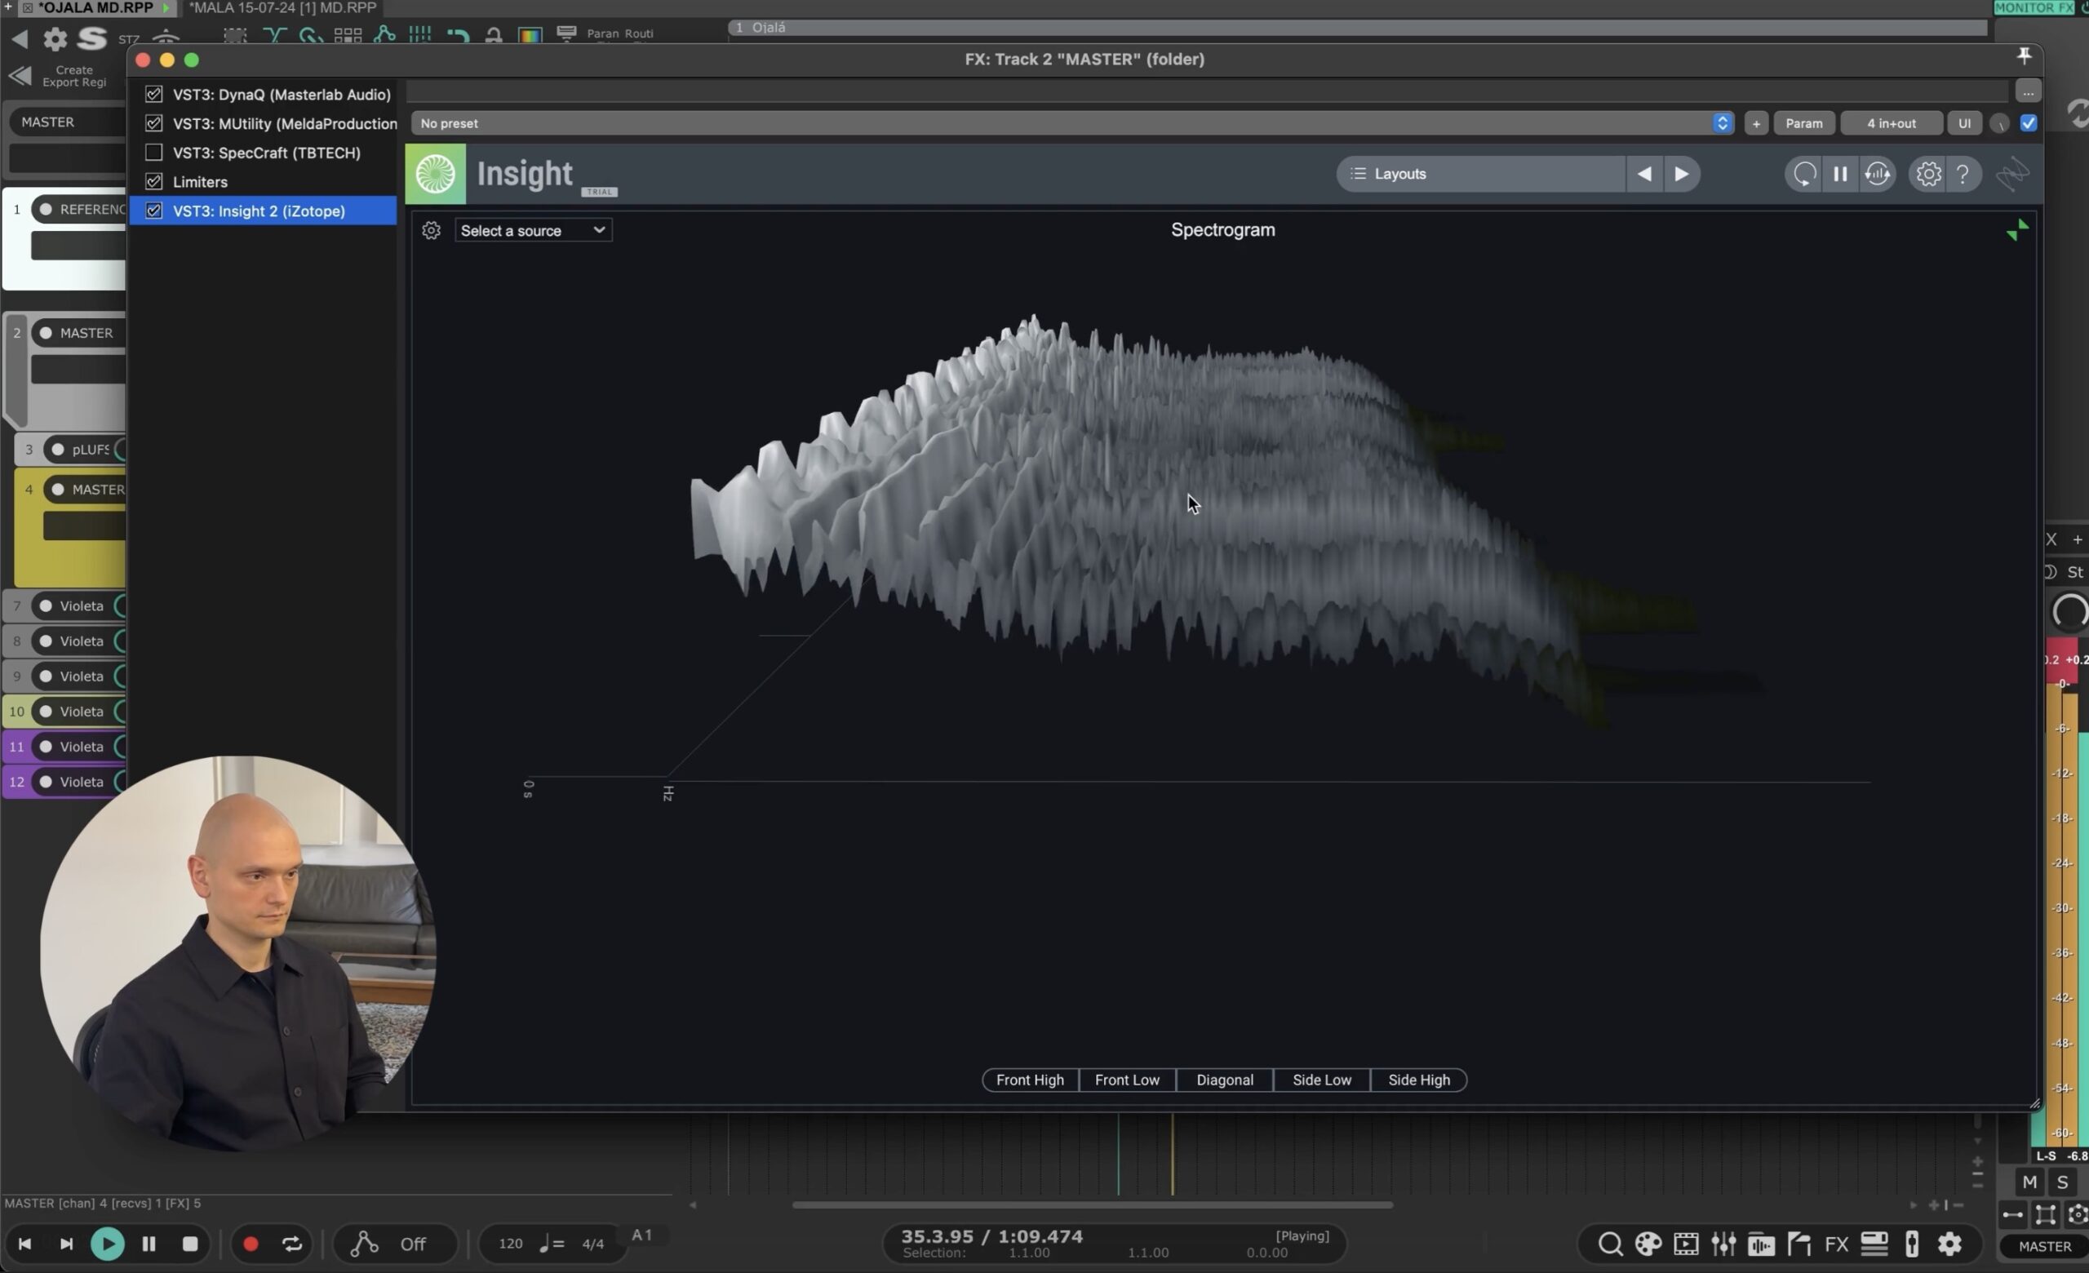Select Front Low spectrogram view
The width and height of the screenshot is (2089, 1273).
(1127, 1080)
